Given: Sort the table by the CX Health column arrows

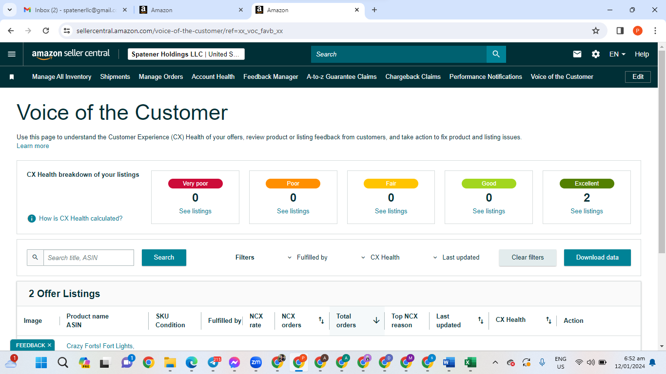Looking at the screenshot, I should point(549,320).
